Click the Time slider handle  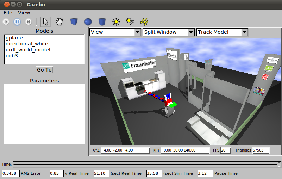[279, 164]
